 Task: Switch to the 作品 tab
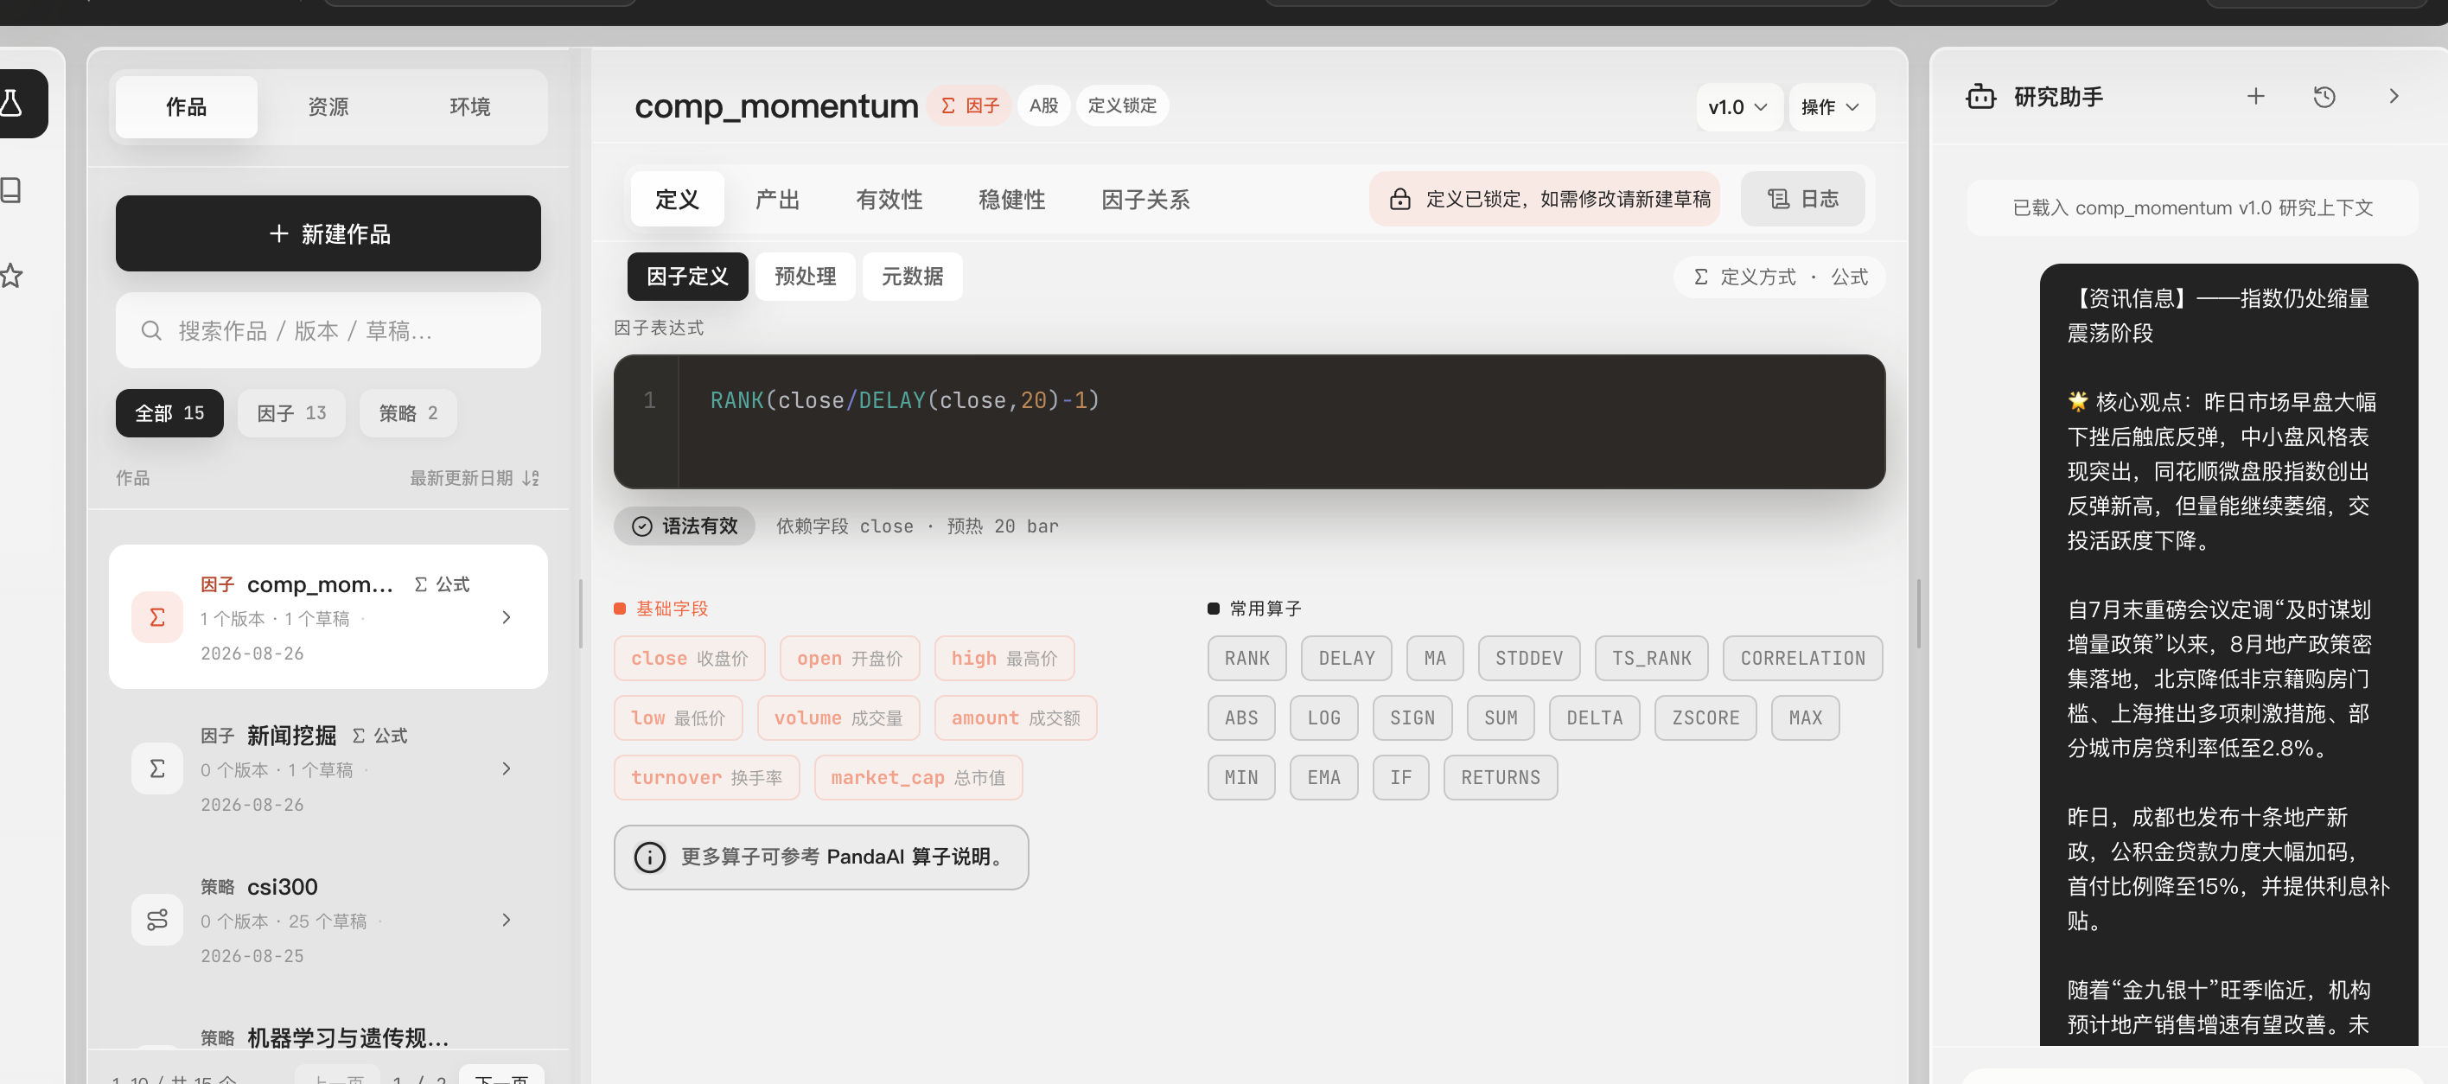186,106
